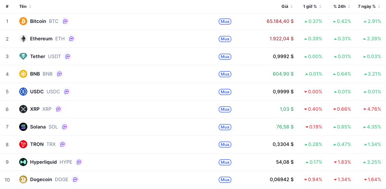Viewport: 386px width, 189px height.
Task: Open the Ethereum name link
Action: pos(41,39)
